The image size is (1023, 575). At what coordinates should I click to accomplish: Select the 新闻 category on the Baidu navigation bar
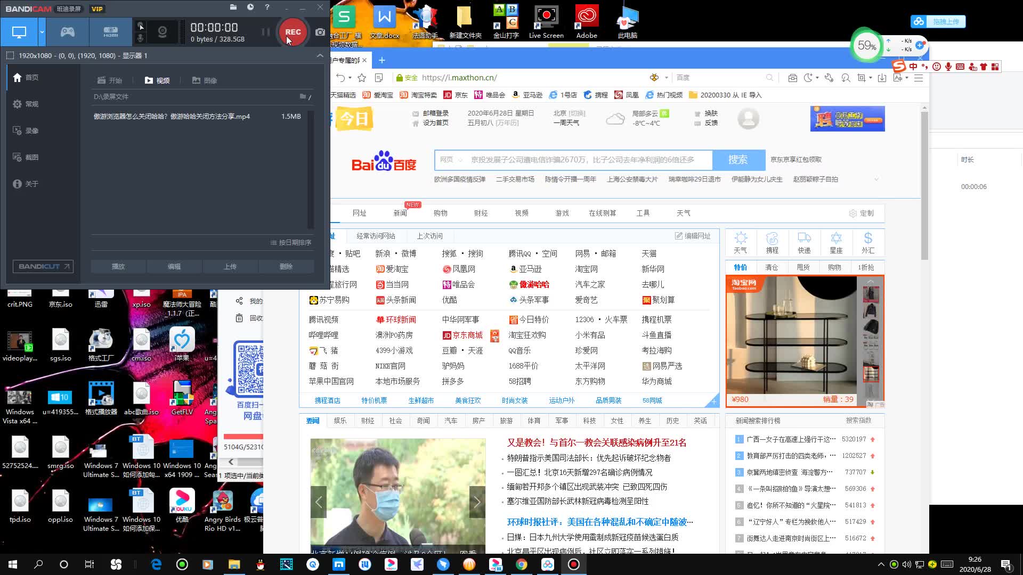pyautogui.click(x=401, y=213)
